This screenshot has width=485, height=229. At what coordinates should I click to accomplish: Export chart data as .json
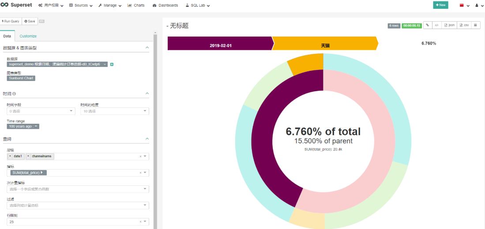pyautogui.click(x=449, y=25)
